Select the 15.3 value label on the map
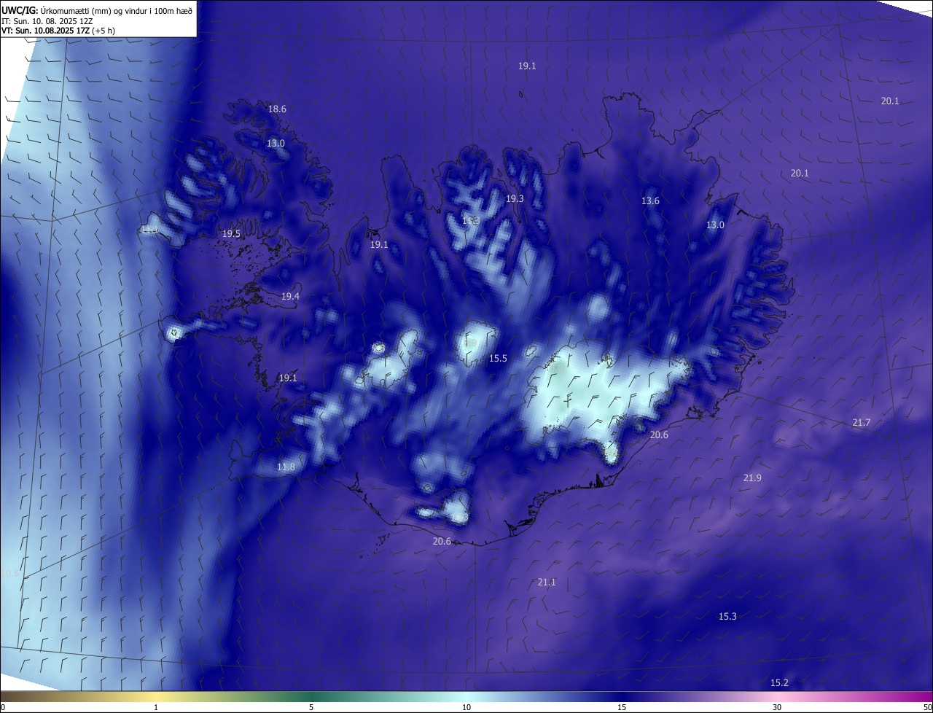This screenshot has height=713, width=933. pos(727,617)
